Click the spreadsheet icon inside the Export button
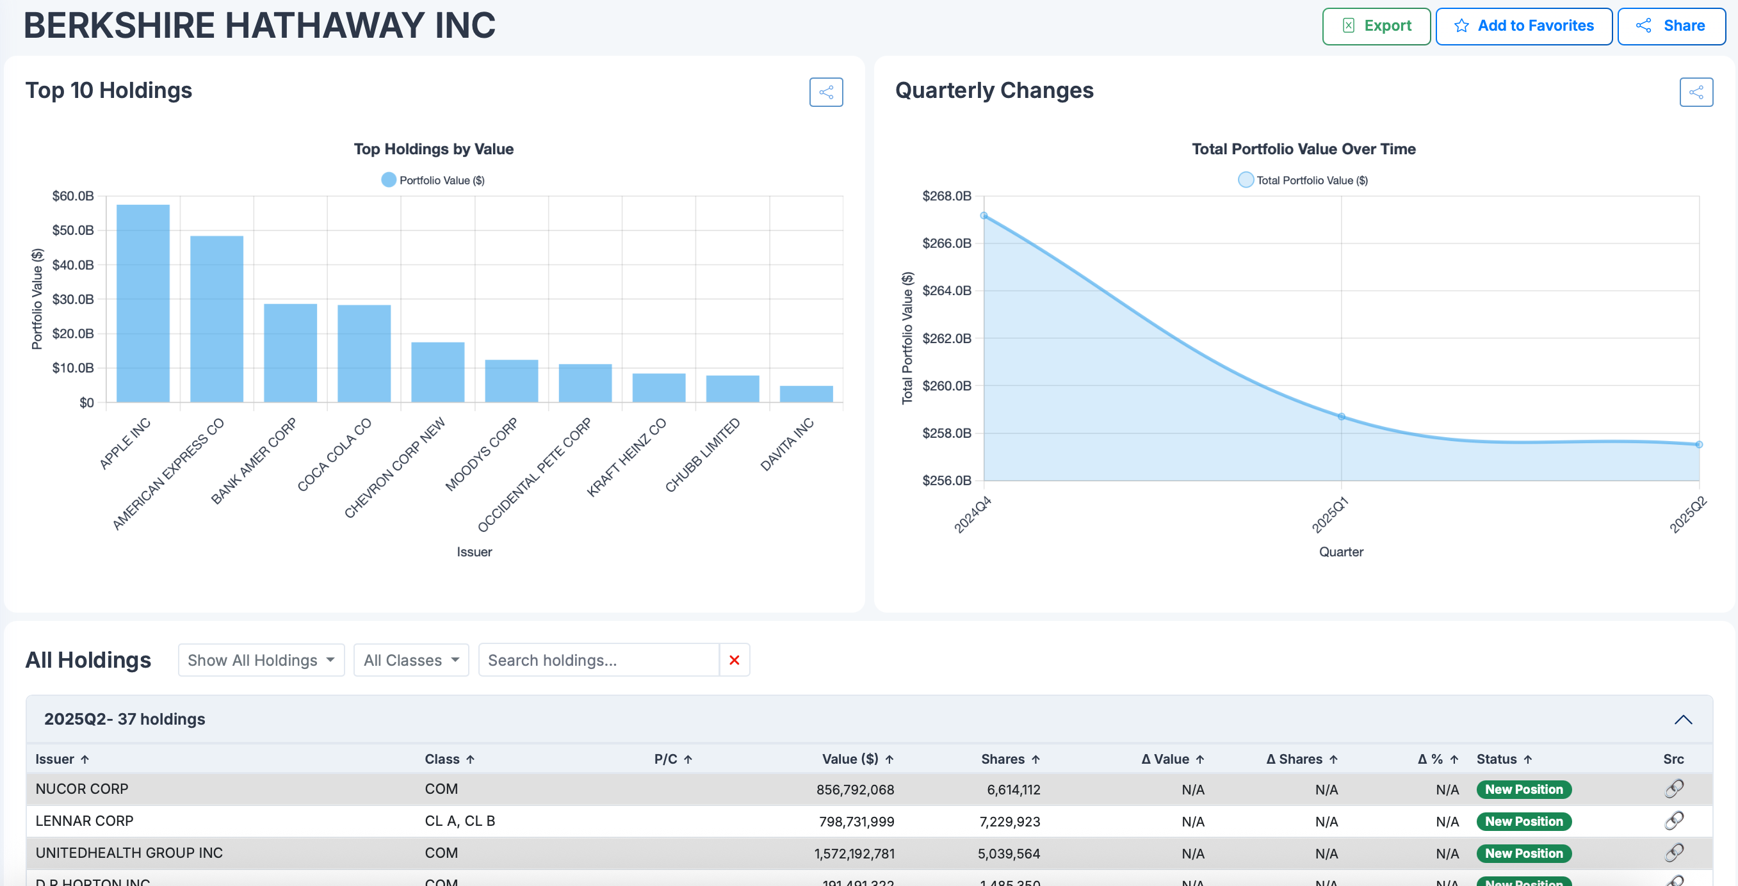This screenshot has width=1738, height=886. (1349, 26)
